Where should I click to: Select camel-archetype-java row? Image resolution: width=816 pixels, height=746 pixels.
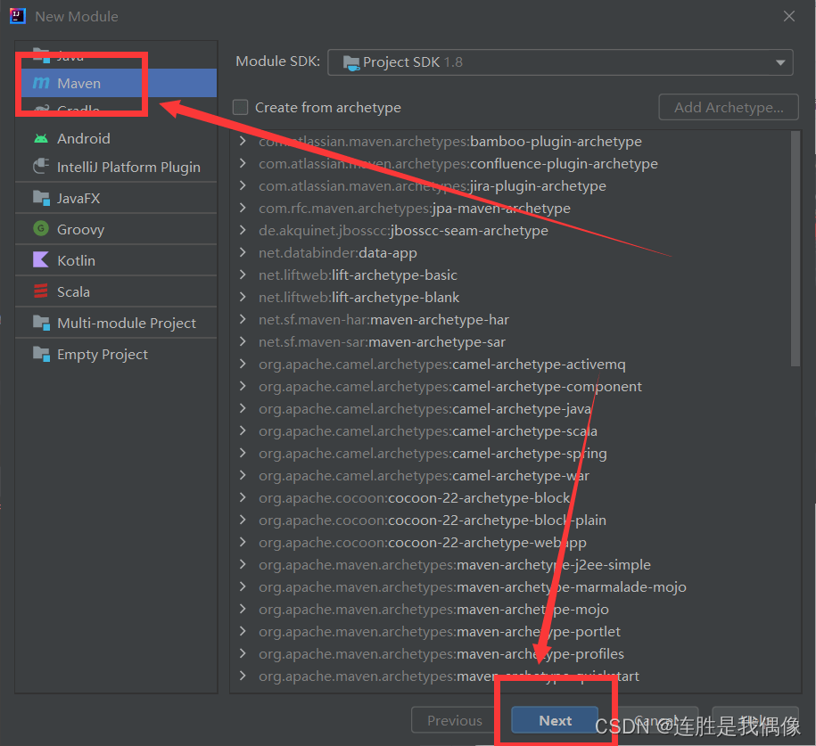[x=511, y=409]
